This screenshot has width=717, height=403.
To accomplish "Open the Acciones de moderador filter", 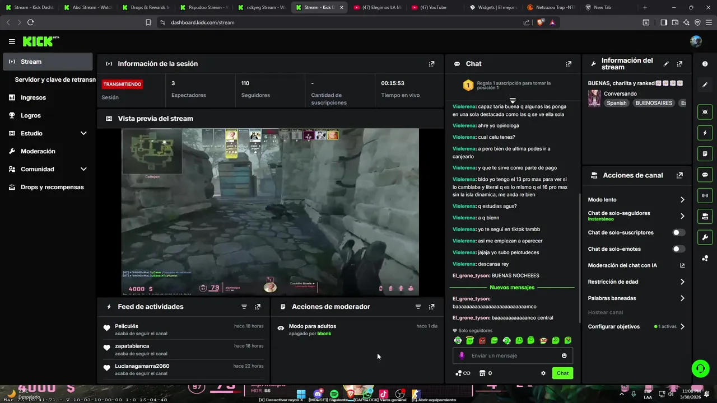I will pyautogui.click(x=418, y=307).
